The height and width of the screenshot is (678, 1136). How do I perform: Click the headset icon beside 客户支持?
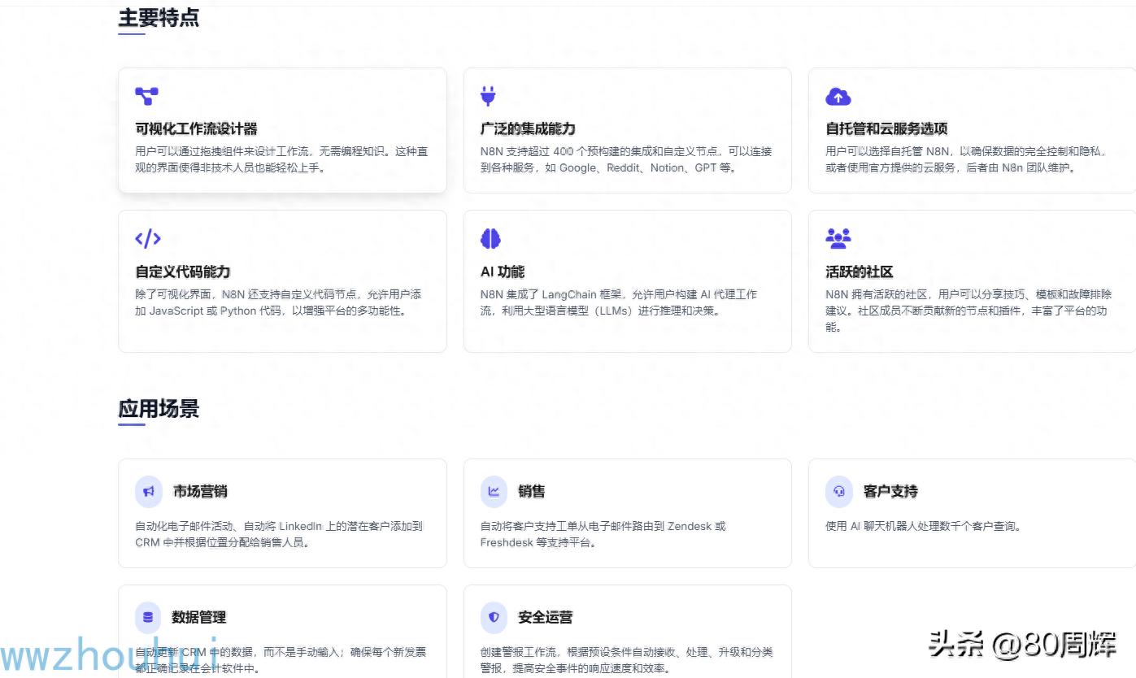coord(838,491)
